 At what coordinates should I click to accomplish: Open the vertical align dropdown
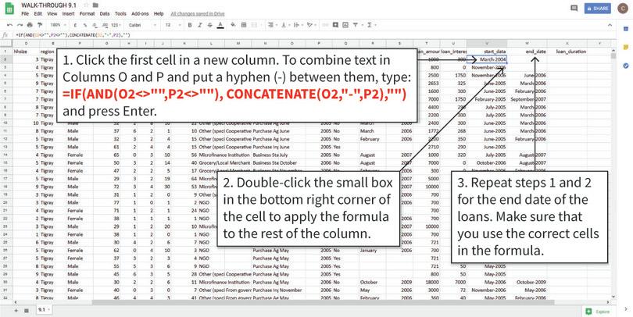pos(284,25)
